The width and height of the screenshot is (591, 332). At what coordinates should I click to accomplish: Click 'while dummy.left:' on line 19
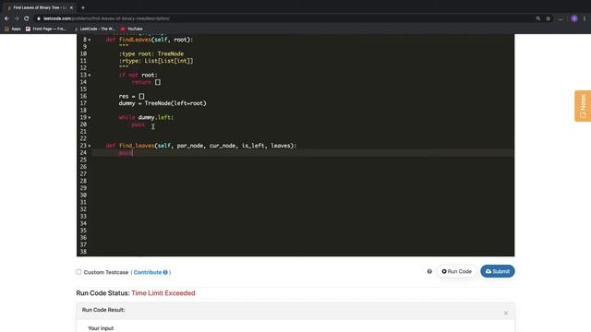click(146, 117)
